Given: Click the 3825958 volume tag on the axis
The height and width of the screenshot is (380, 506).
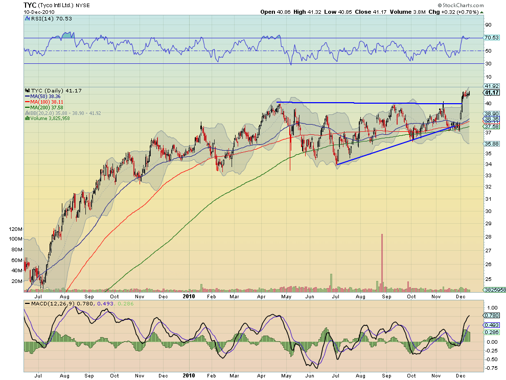Looking at the screenshot, I should point(495,290).
